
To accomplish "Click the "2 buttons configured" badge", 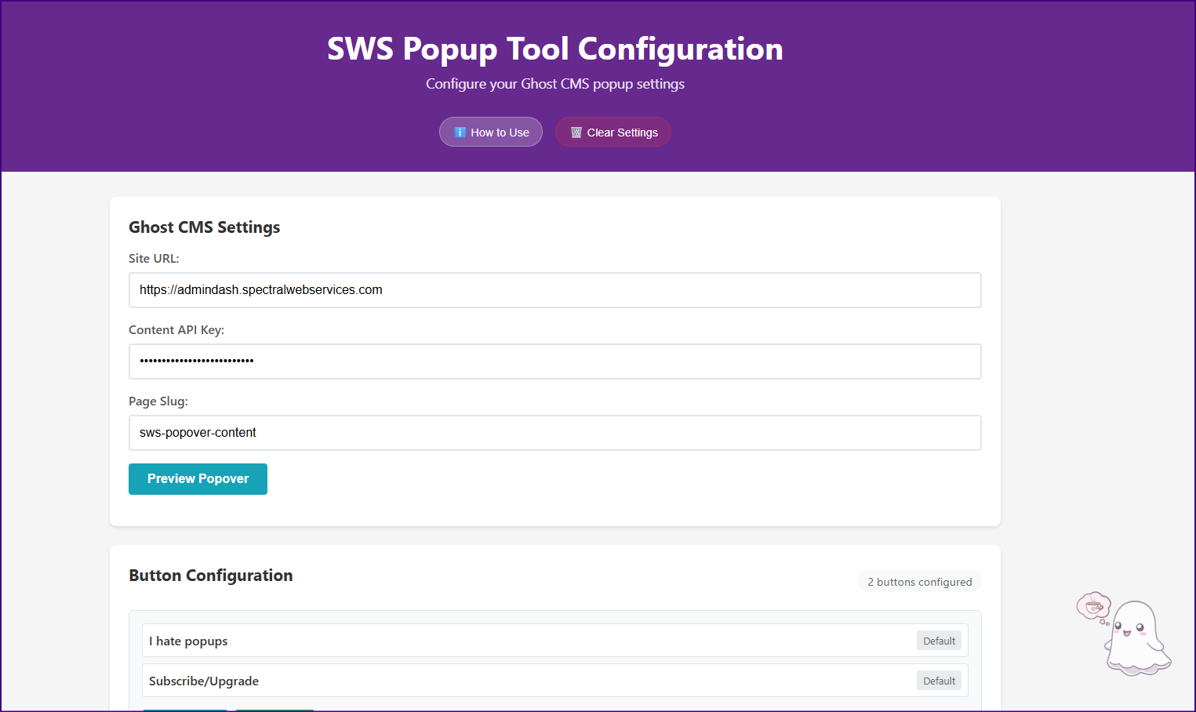I will [919, 582].
